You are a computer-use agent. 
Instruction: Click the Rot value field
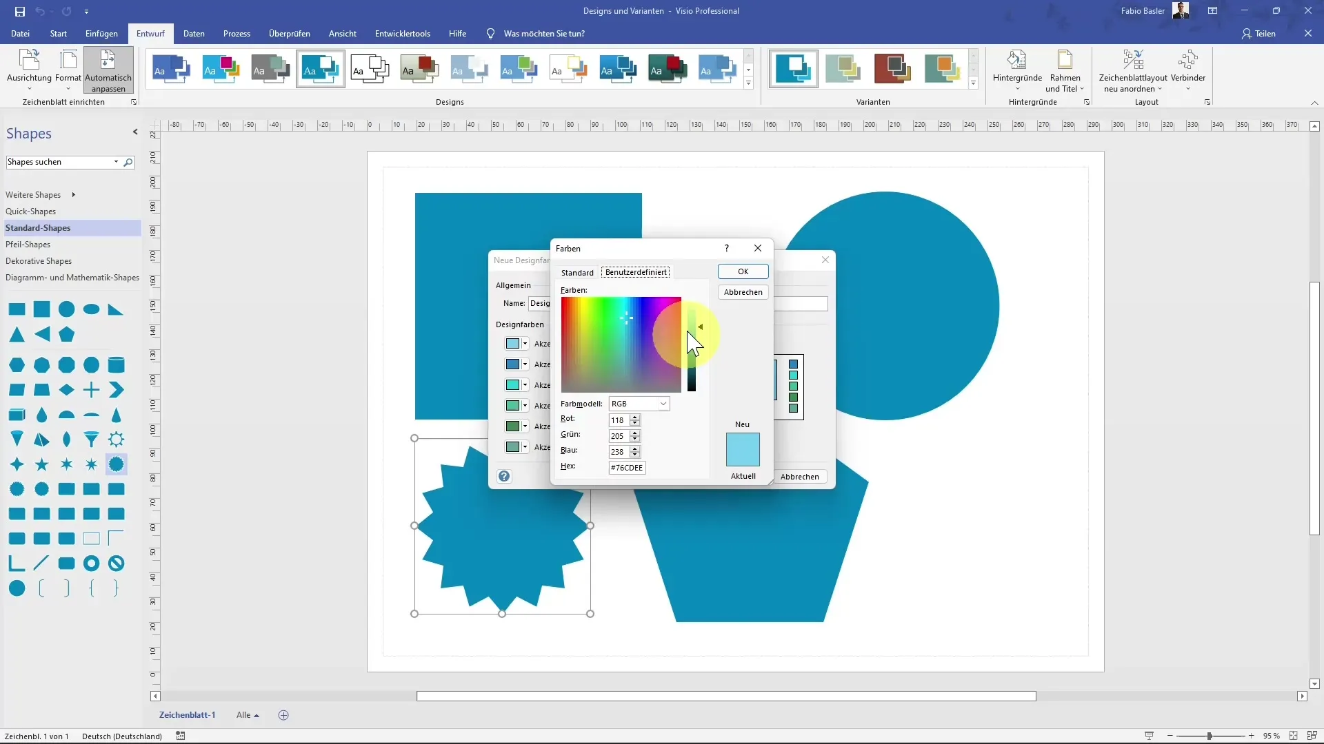click(619, 420)
